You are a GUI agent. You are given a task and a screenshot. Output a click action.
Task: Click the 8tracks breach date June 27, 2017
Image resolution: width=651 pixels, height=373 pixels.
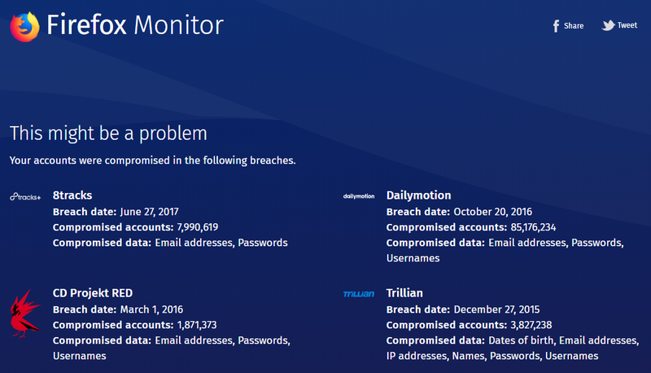coord(150,212)
